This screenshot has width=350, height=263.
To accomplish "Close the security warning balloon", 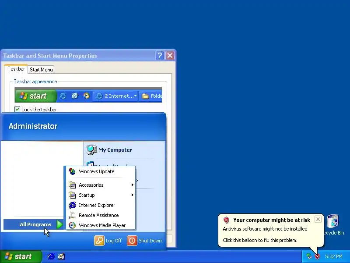I will click(318, 219).
